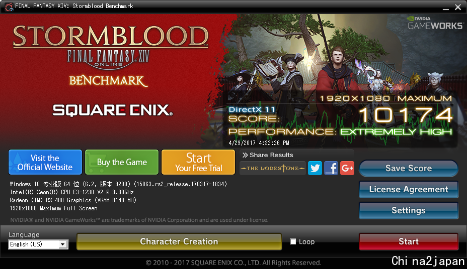Click the Square Enix logo
Image resolution: width=467 pixels, height=269 pixels.
(x=113, y=110)
